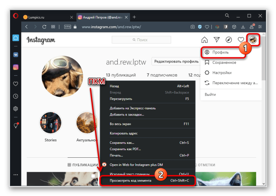Open the large profile photo
This screenshot has width=276, height=196.
[x=62, y=77]
